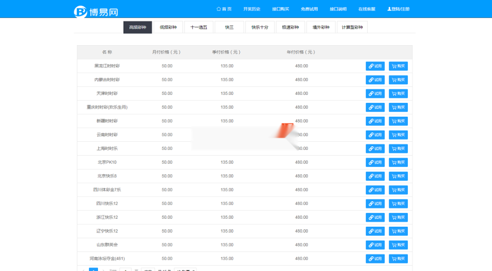Click 购买 for 四川快乐12
The height and width of the screenshot is (271, 492).
[x=398, y=204]
